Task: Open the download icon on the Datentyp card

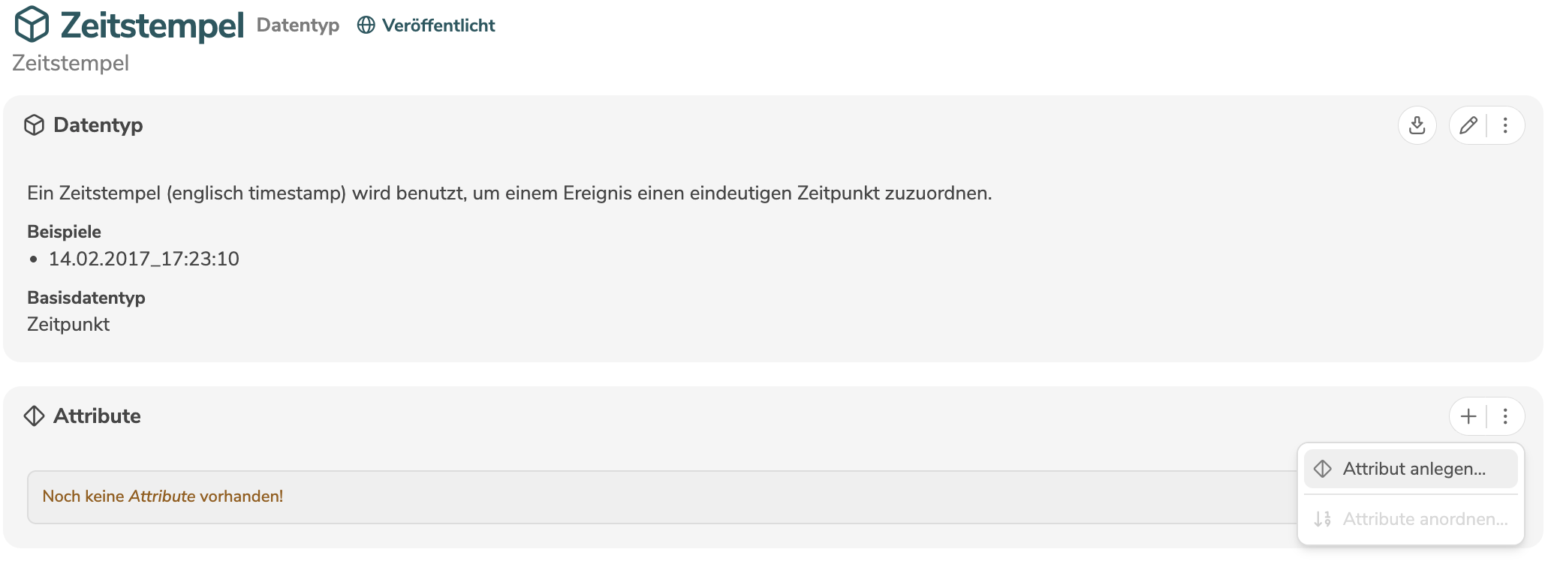Action: click(x=1417, y=125)
